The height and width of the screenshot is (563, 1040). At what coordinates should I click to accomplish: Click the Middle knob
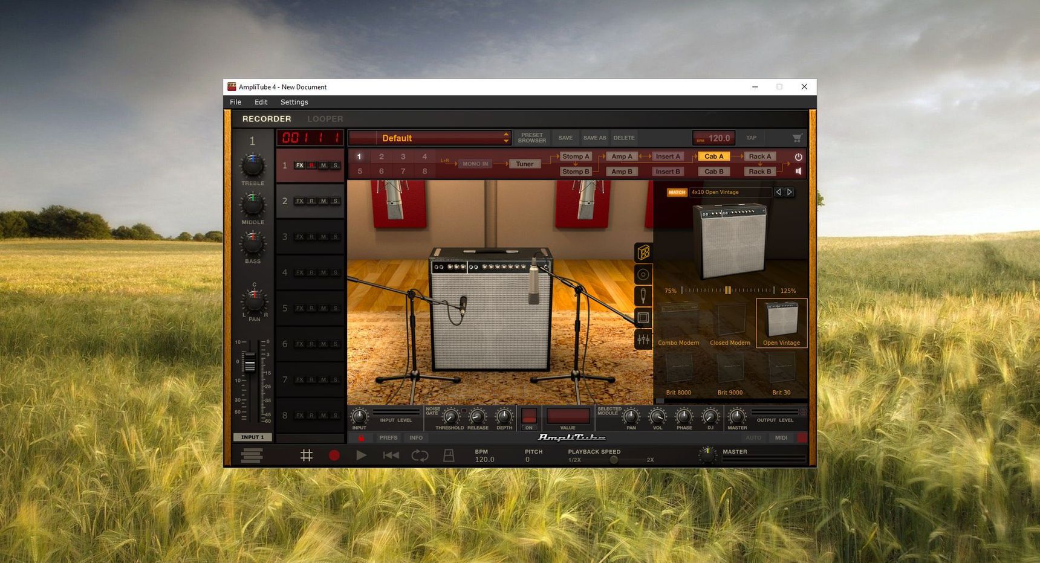253,205
